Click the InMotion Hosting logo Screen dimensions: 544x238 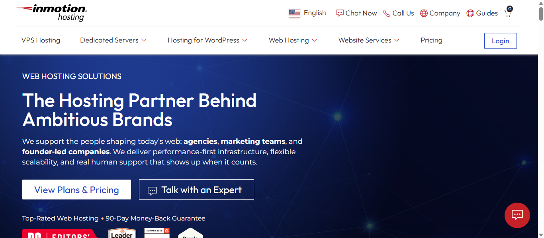pos(52,13)
